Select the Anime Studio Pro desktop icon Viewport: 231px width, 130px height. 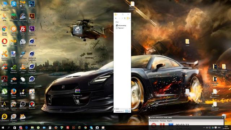click(x=4, y=106)
